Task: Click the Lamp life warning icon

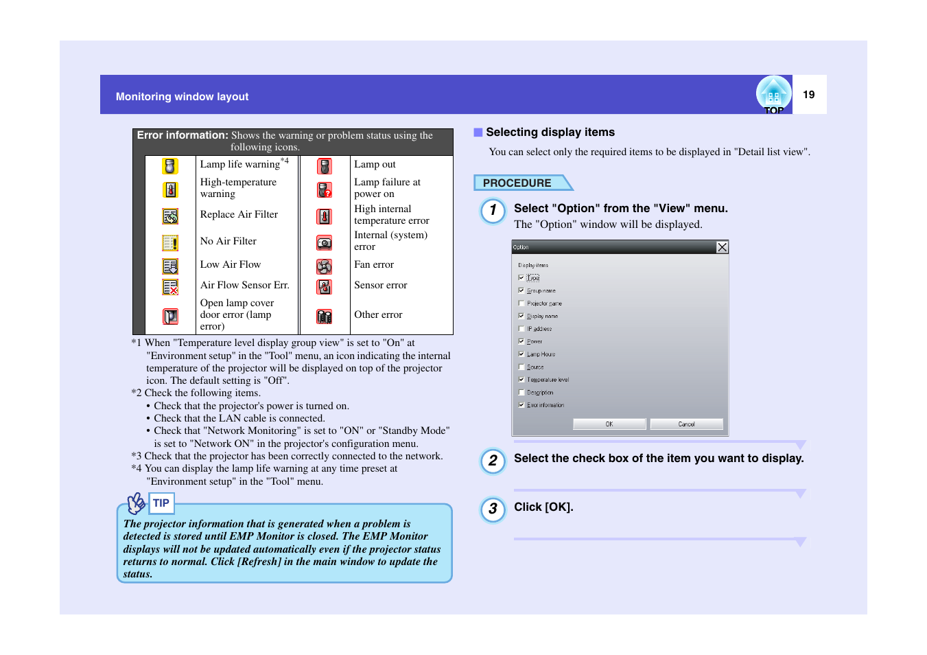Action: (x=170, y=166)
